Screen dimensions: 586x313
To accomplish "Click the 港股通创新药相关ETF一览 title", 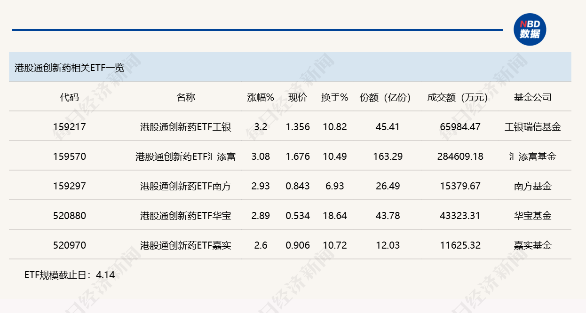I will click(70, 68).
